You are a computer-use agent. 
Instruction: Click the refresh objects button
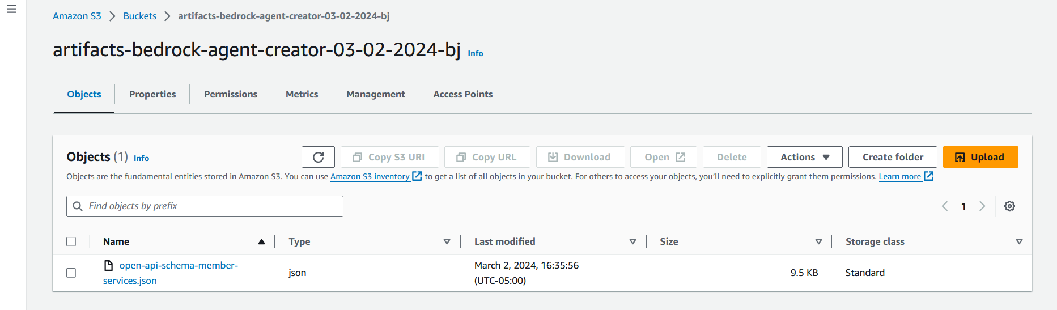coord(318,157)
